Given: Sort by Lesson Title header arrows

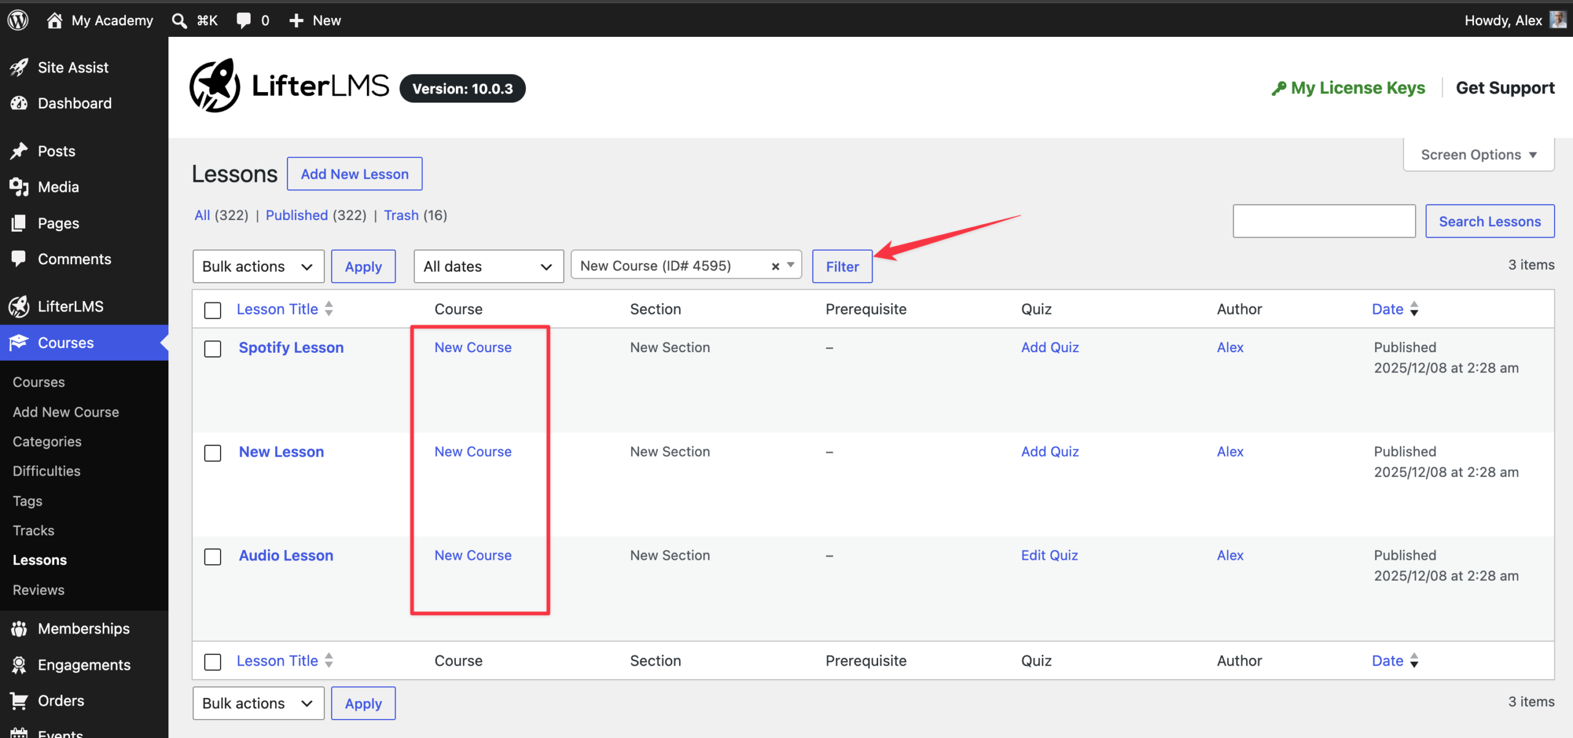Looking at the screenshot, I should (x=329, y=308).
